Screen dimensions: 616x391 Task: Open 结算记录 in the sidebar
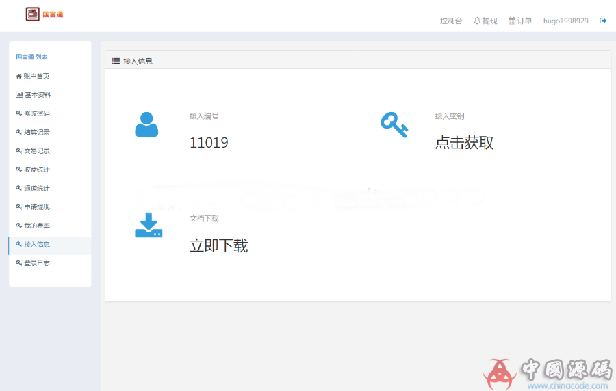pos(33,132)
